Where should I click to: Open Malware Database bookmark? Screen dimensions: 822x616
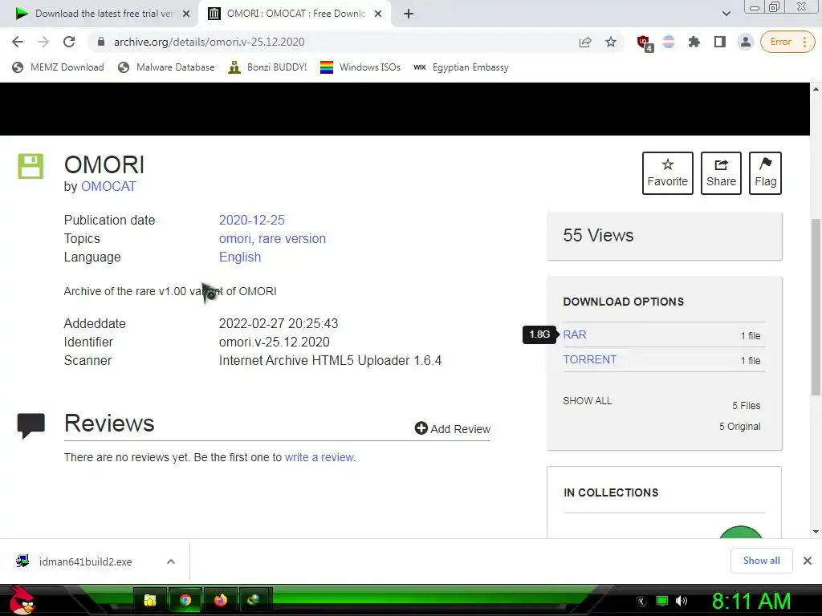click(166, 67)
